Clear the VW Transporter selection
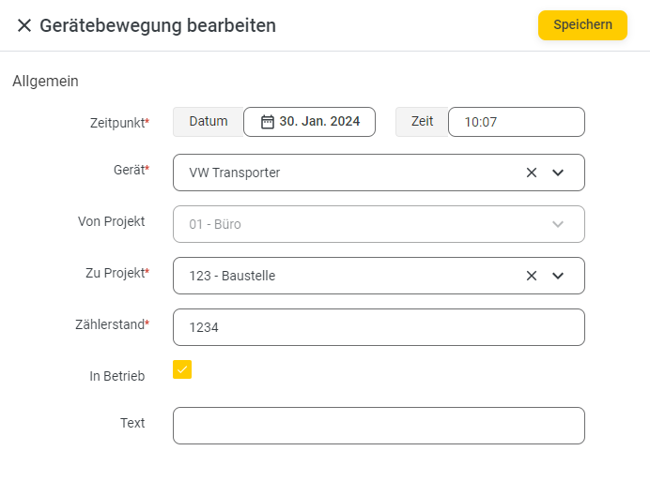This screenshot has height=496, width=650. (x=532, y=173)
